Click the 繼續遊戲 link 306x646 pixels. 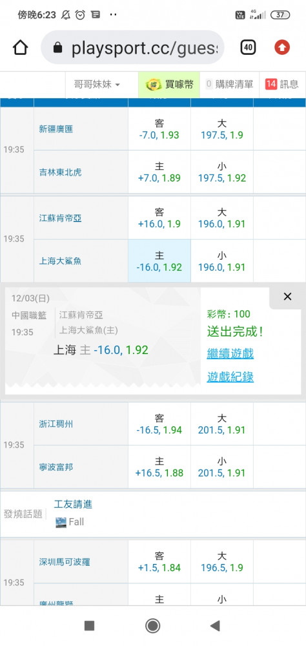point(230,353)
